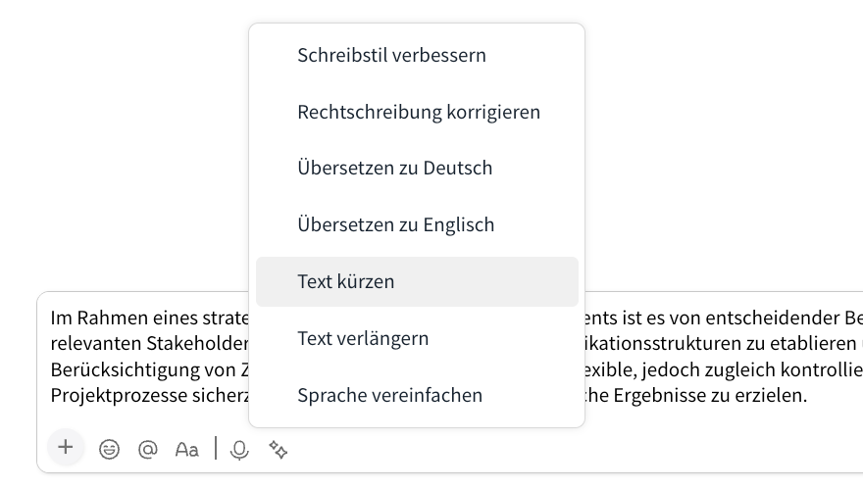Viewport: 863px width, 490px height.
Task: Click the word 'Stakeholder' in the message
Action: tap(201, 344)
